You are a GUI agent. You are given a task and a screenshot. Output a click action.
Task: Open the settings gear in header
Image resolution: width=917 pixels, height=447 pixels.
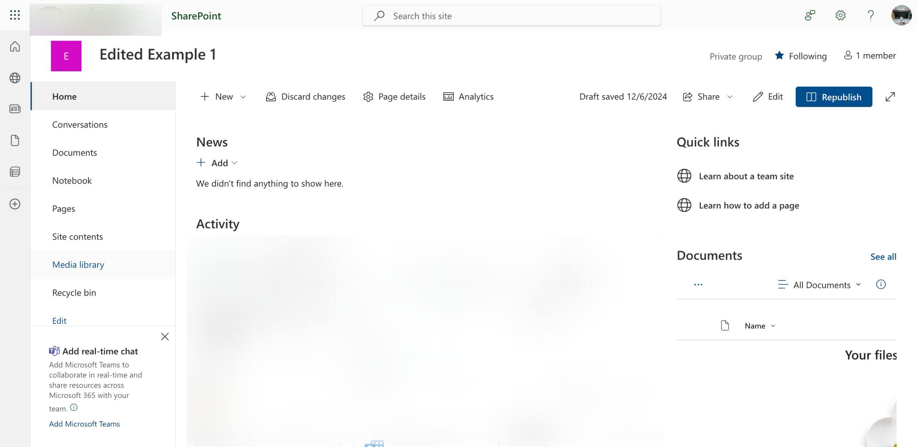point(840,15)
